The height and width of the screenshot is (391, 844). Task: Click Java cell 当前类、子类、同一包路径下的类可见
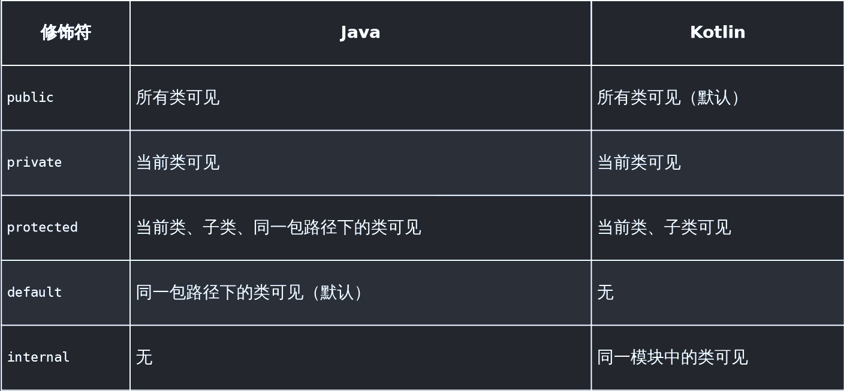point(360,227)
